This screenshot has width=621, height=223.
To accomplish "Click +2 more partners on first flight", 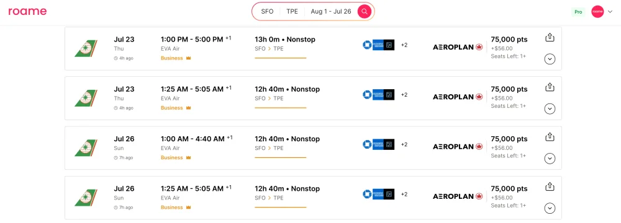I will click(404, 45).
